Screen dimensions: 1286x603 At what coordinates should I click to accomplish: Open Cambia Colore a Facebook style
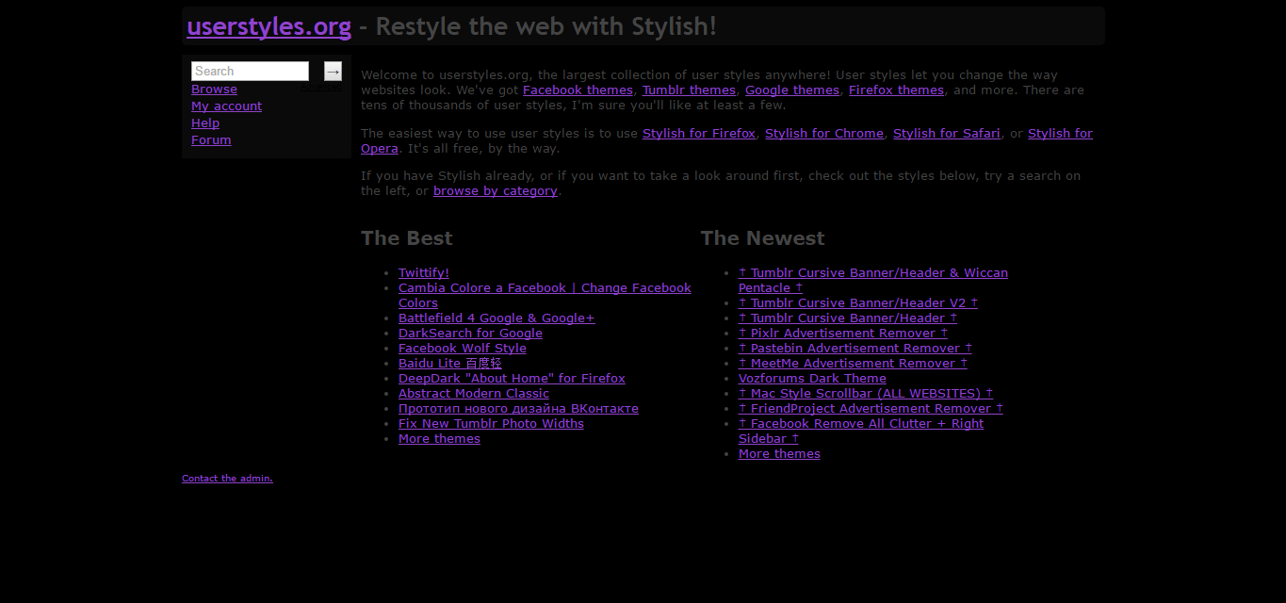click(545, 288)
